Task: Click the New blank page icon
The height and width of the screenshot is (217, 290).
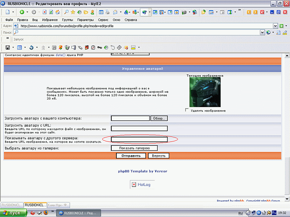Action: [x=8, y=12]
